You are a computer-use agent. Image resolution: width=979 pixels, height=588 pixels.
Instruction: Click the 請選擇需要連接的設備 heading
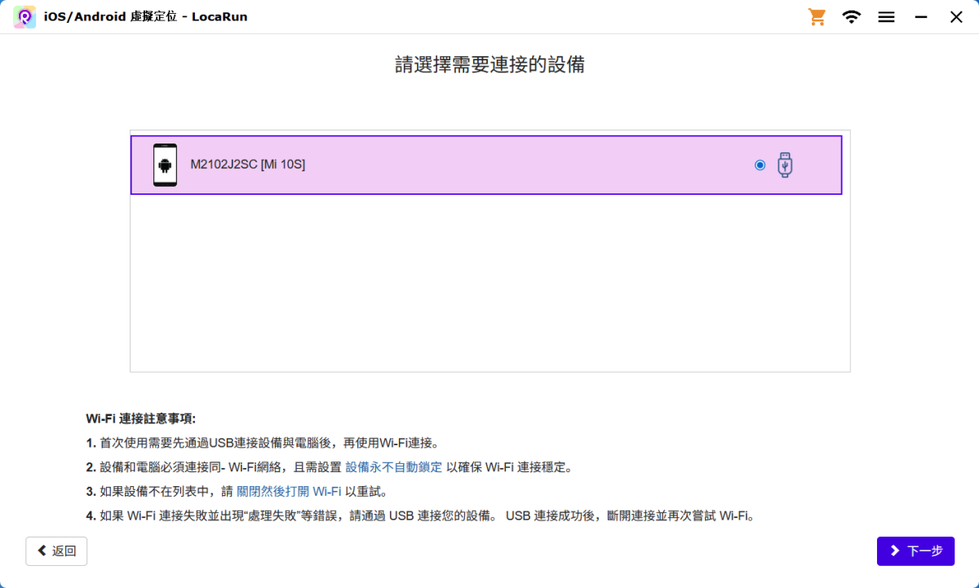pos(489,65)
